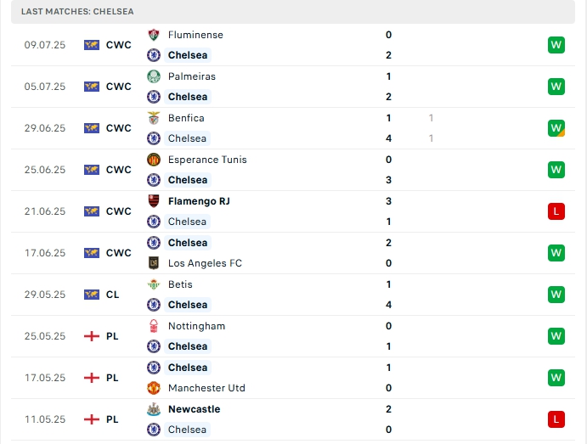
Task: Click England flag on 25.05.25 match
Action: [92, 336]
